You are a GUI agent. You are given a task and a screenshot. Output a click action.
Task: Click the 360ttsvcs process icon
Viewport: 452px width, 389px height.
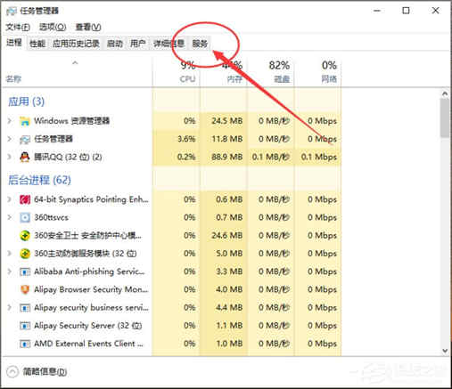25,217
